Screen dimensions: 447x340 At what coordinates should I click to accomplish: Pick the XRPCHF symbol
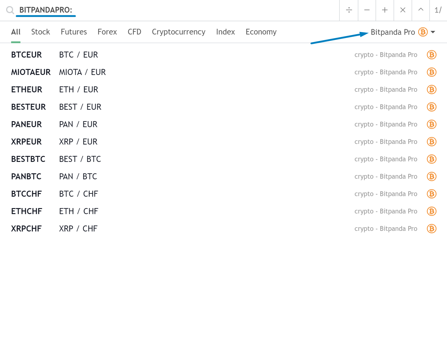(x=26, y=229)
